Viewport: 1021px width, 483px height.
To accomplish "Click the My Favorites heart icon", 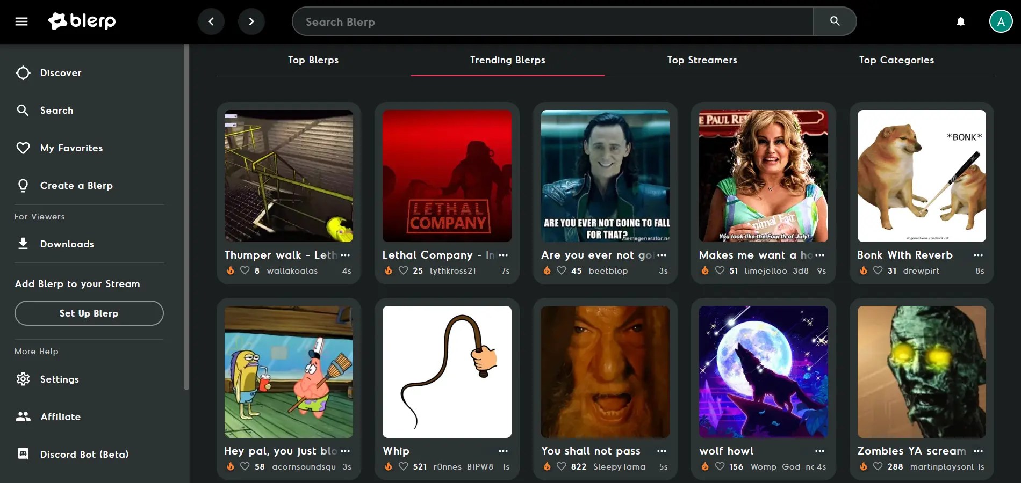I will (23, 148).
